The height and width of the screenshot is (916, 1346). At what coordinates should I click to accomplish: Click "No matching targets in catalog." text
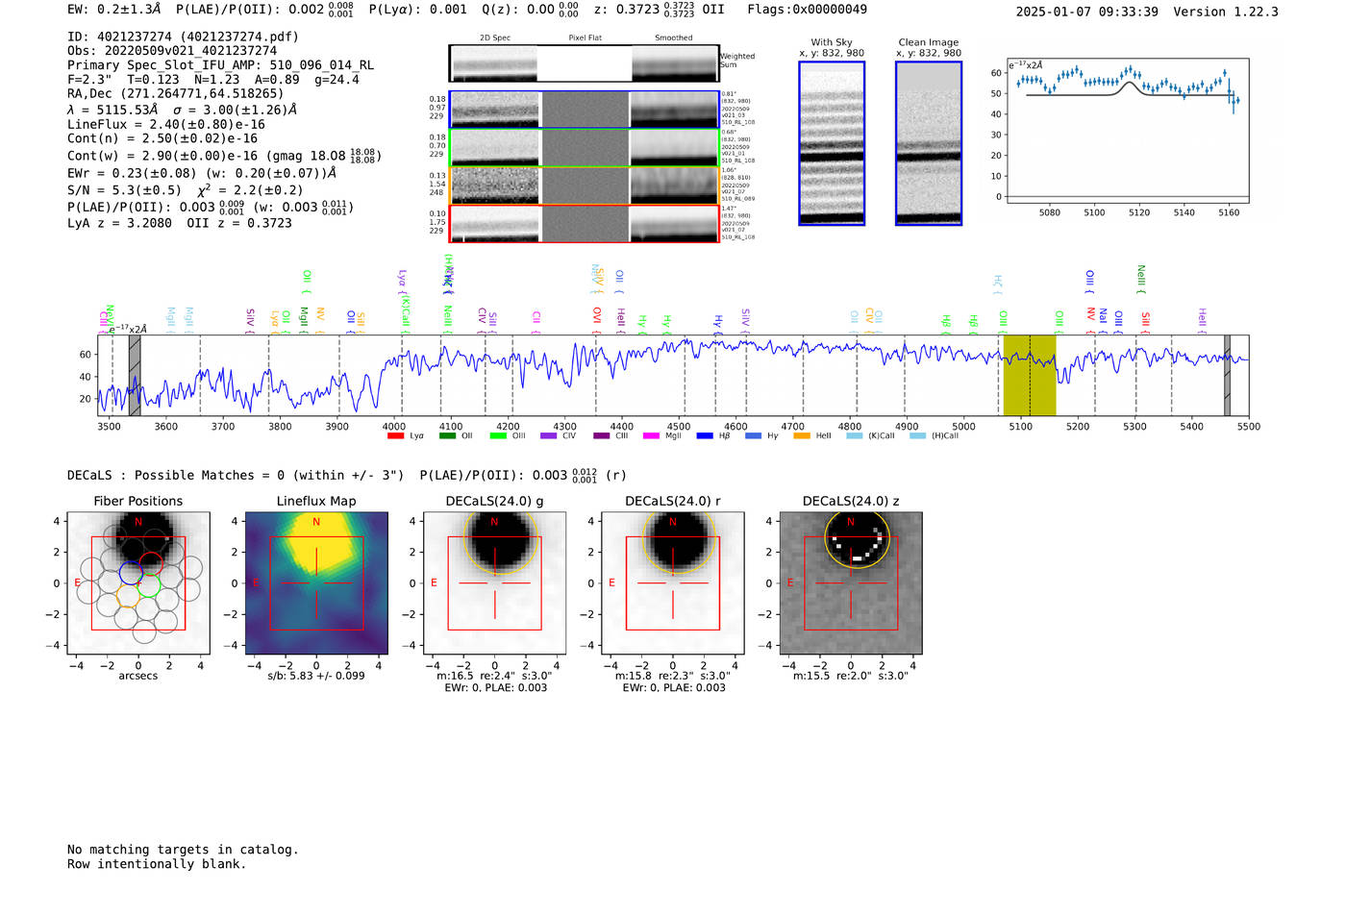pyautogui.click(x=183, y=850)
